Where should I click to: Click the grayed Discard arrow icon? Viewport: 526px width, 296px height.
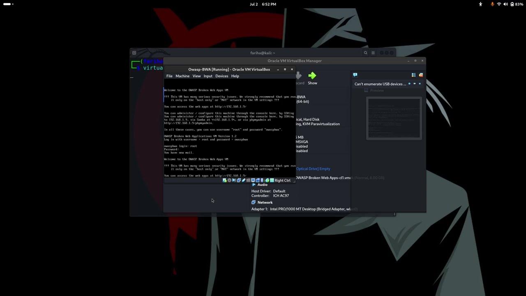click(x=299, y=76)
